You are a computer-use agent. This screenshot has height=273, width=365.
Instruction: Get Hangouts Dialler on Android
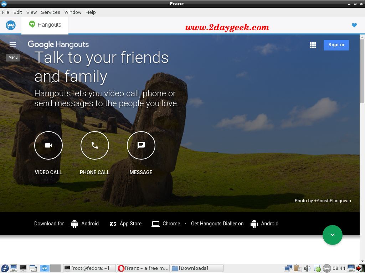264,224
